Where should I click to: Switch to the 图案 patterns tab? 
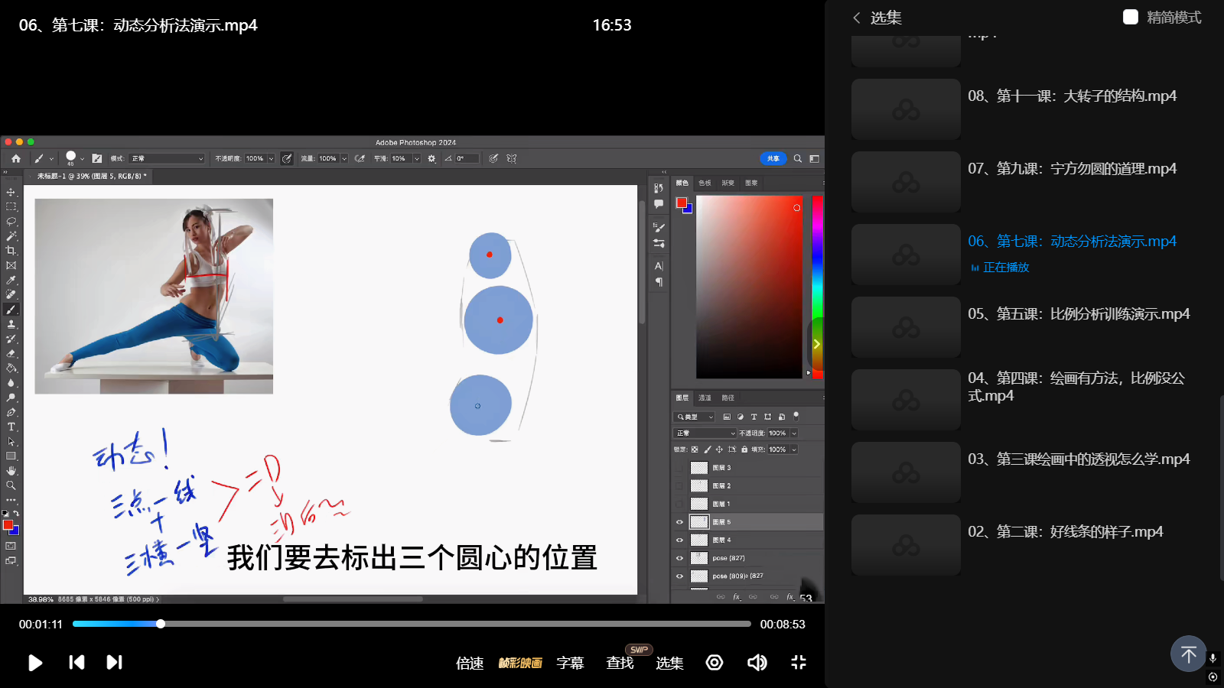tap(751, 183)
